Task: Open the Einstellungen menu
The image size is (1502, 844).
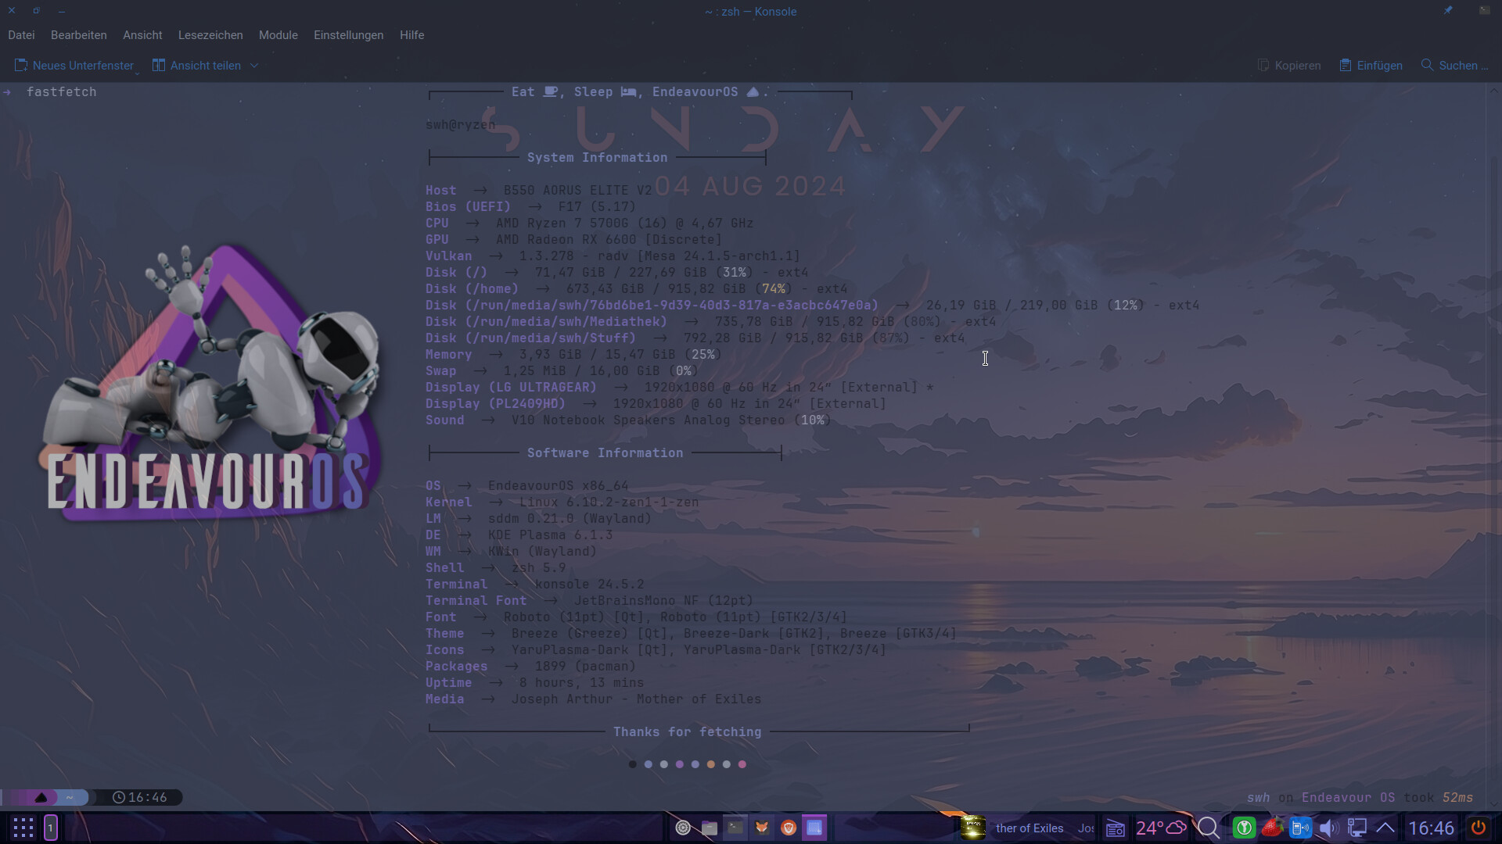Action: (x=348, y=35)
